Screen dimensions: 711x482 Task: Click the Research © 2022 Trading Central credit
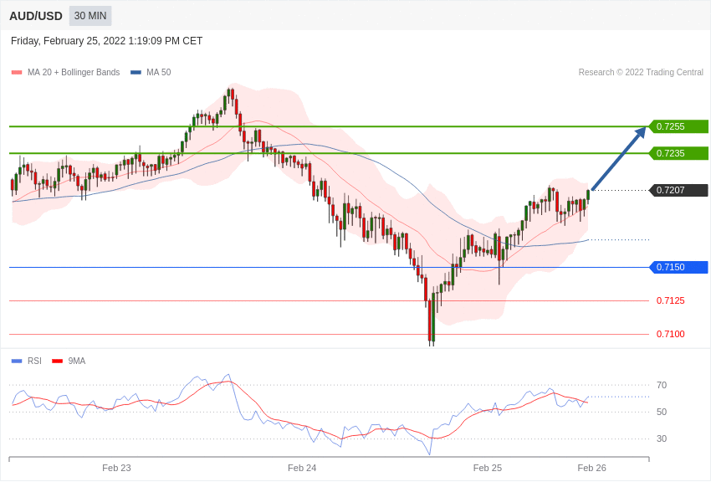pos(641,72)
